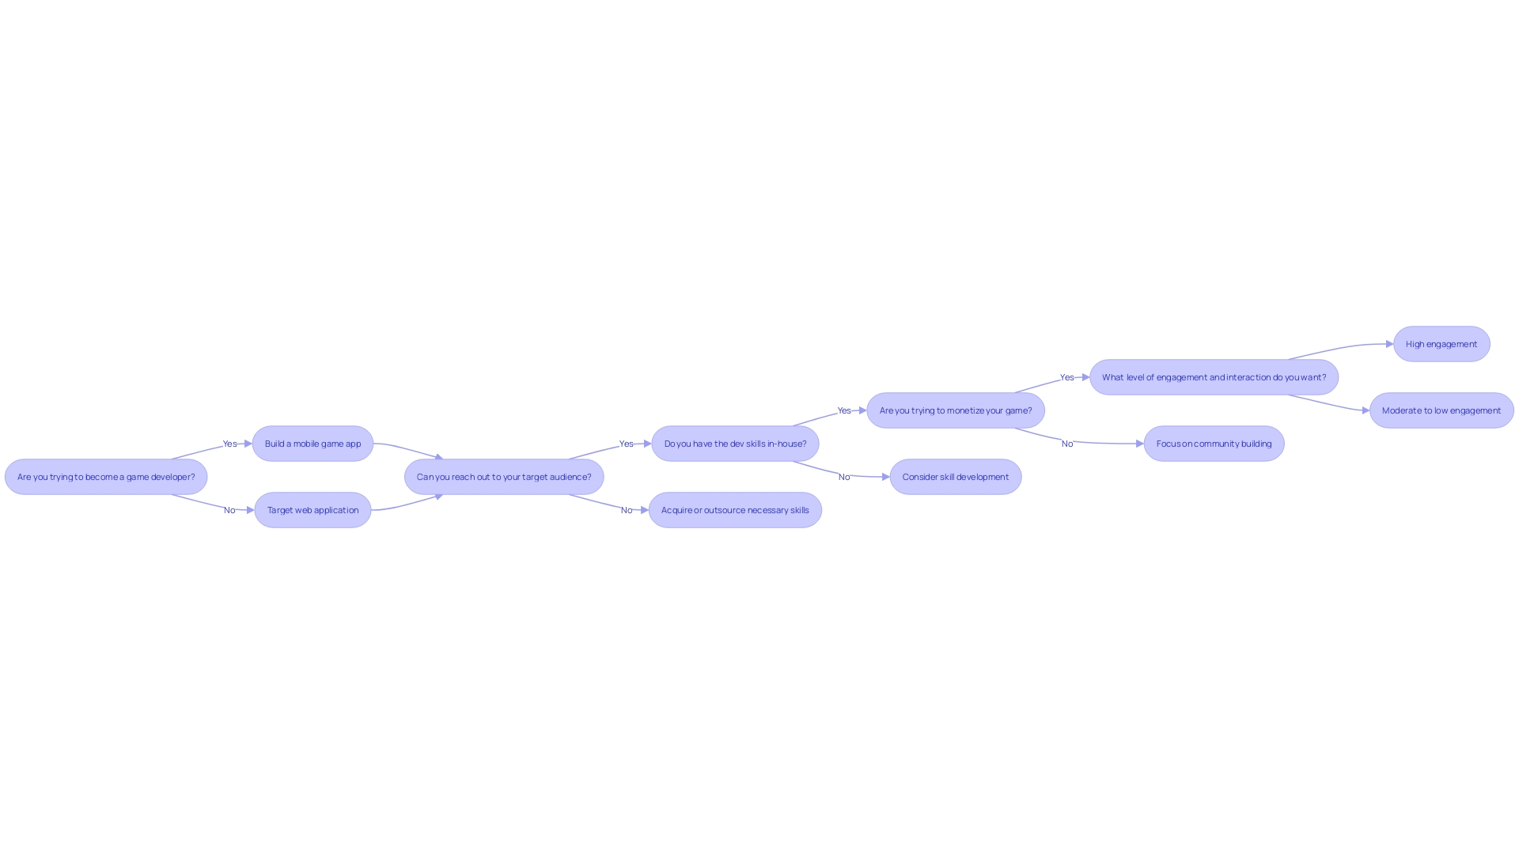The image size is (1519, 854).
Task: Click the 'Can you reach out to your target audience?' node
Action: [x=504, y=477]
